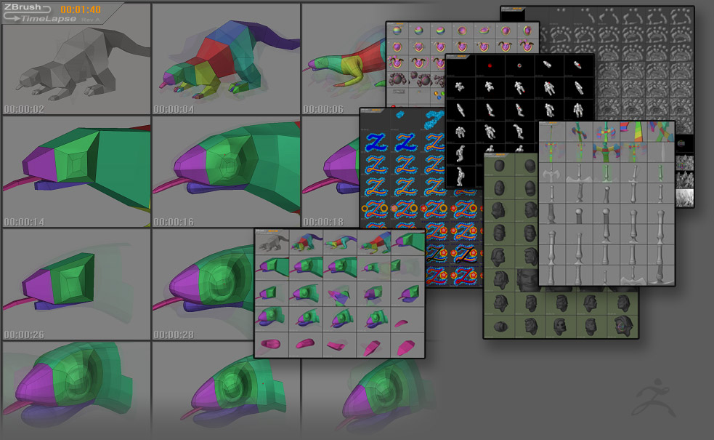Click the 00:00:04 timestamp text
The height and width of the screenshot is (440, 714).
point(174,109)
